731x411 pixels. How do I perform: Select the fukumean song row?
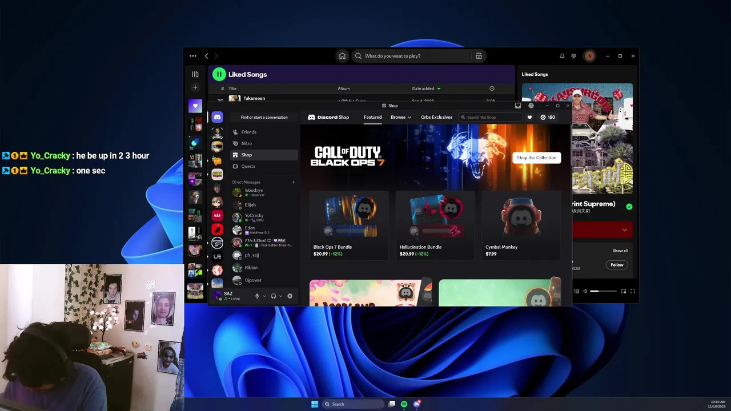point(362,99)
